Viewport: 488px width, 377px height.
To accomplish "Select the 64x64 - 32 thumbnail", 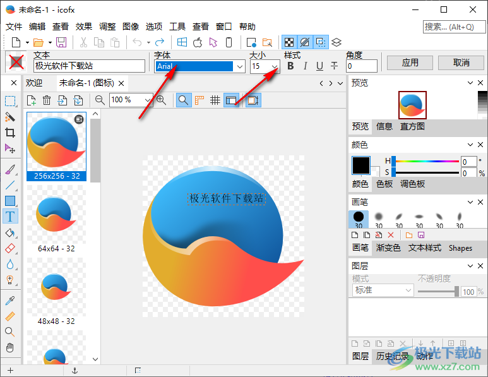I will coord(56,219).
